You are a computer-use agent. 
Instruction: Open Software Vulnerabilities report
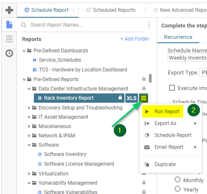[x=71, y=192]
